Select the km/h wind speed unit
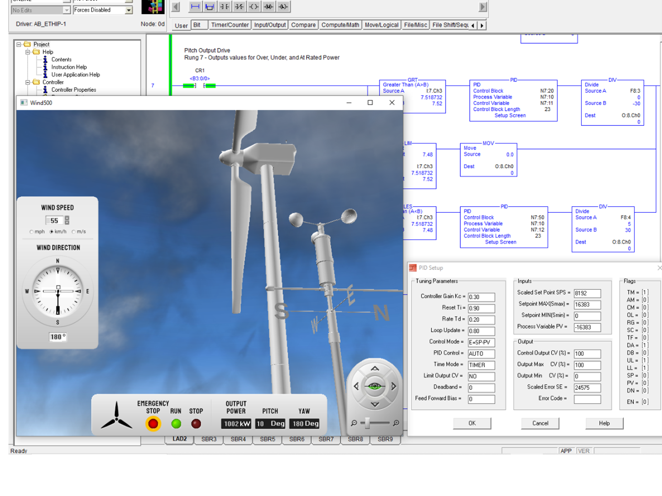 click(52, 232)
